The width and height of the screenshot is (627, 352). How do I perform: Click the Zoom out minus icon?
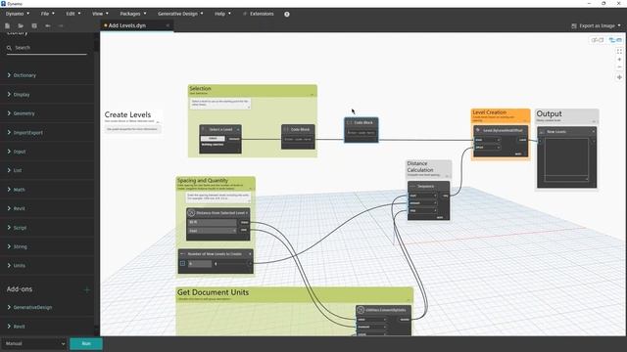coord(619,67)
